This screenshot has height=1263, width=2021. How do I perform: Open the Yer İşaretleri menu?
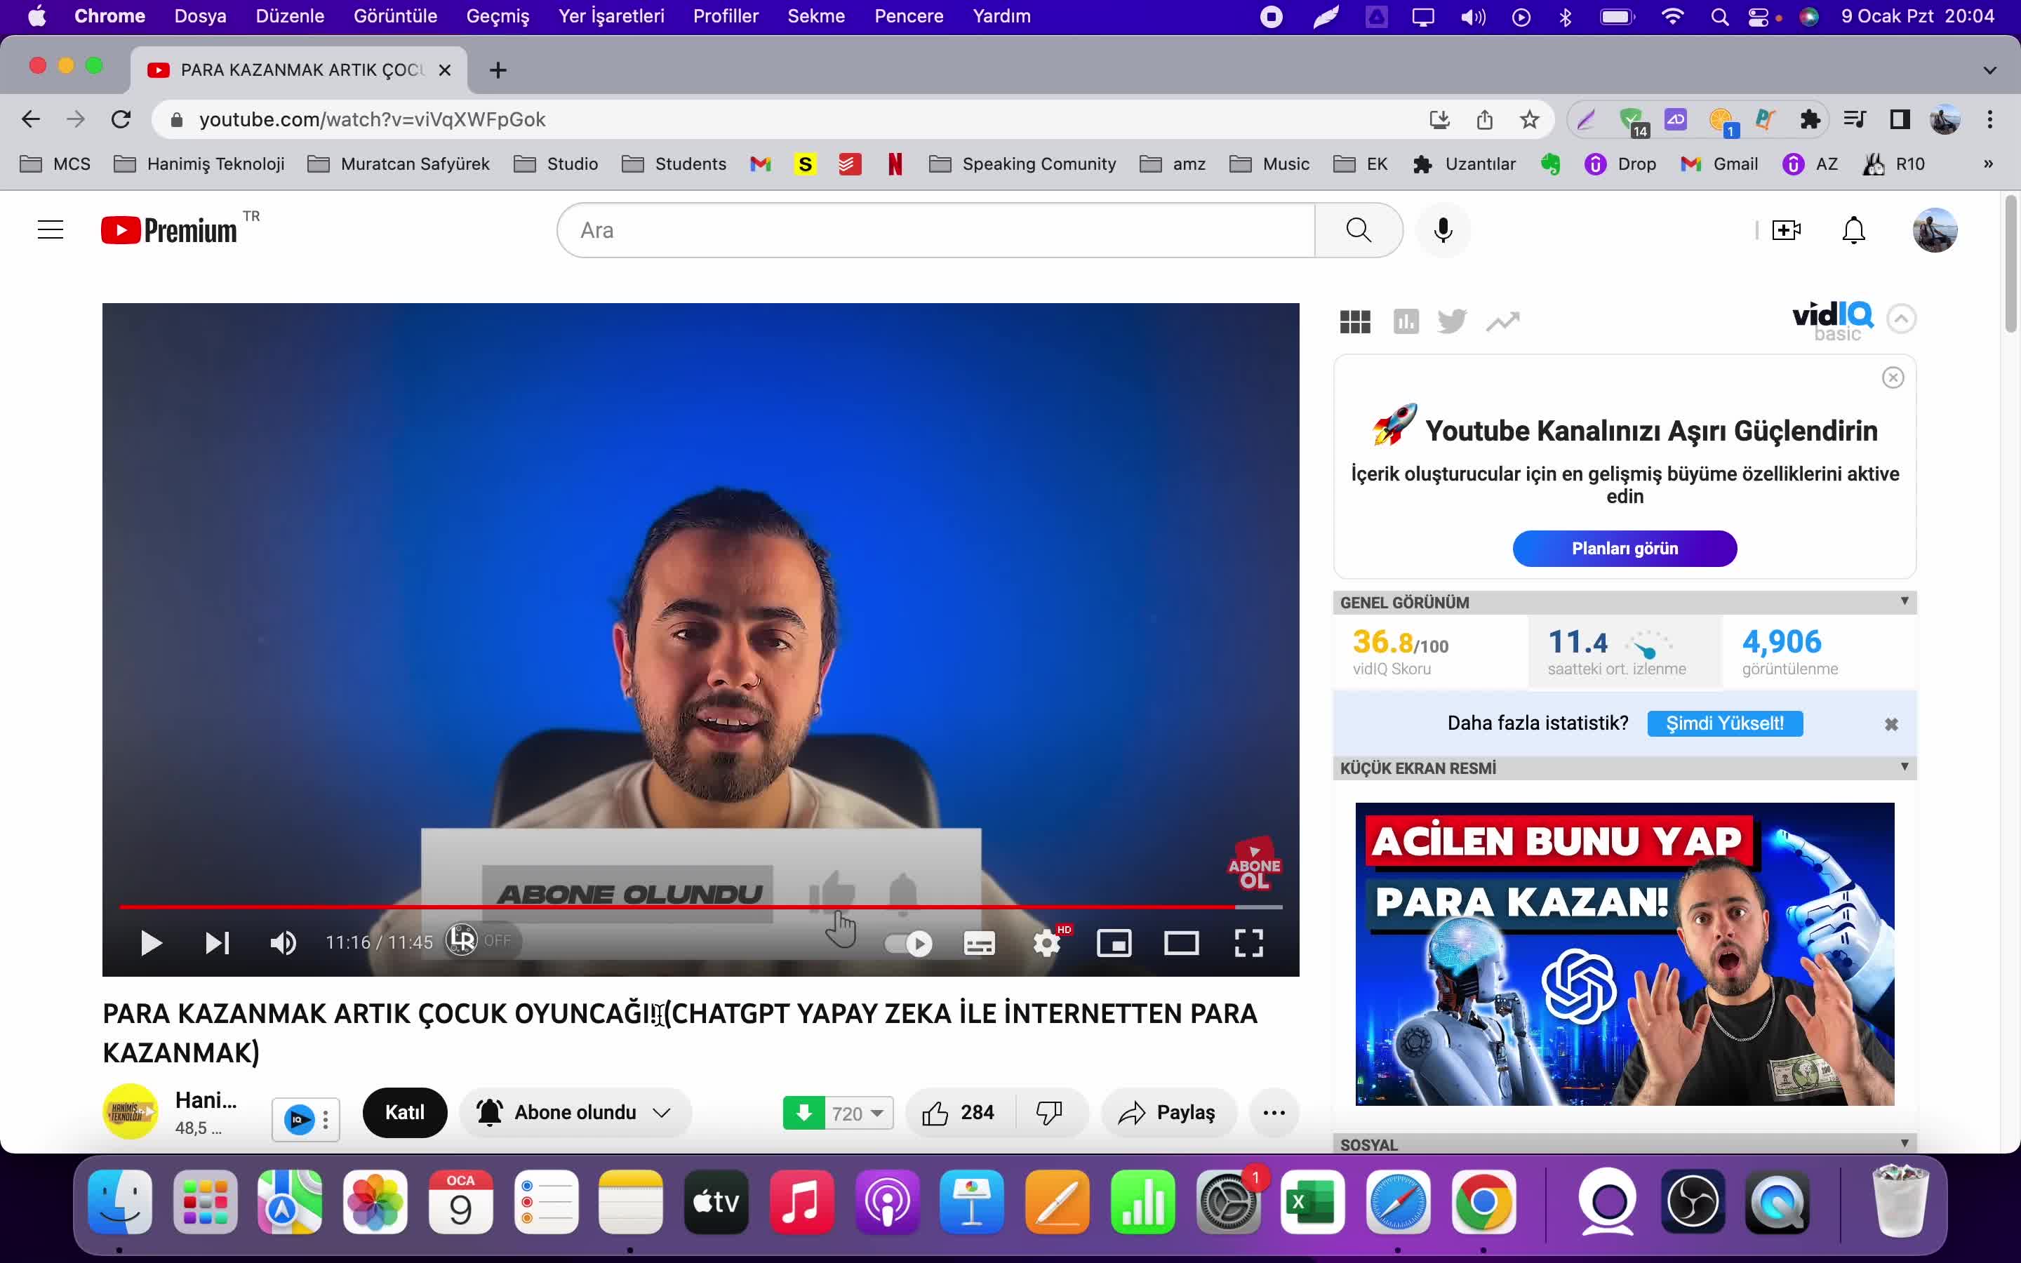[x=611, y=16]
